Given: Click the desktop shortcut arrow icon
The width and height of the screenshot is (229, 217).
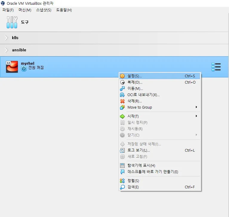Looking at the screenshot, I should 122,172.
